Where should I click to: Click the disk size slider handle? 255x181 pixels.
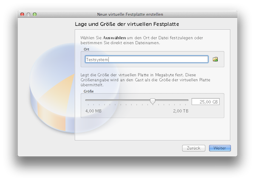[x=153, y=101]
